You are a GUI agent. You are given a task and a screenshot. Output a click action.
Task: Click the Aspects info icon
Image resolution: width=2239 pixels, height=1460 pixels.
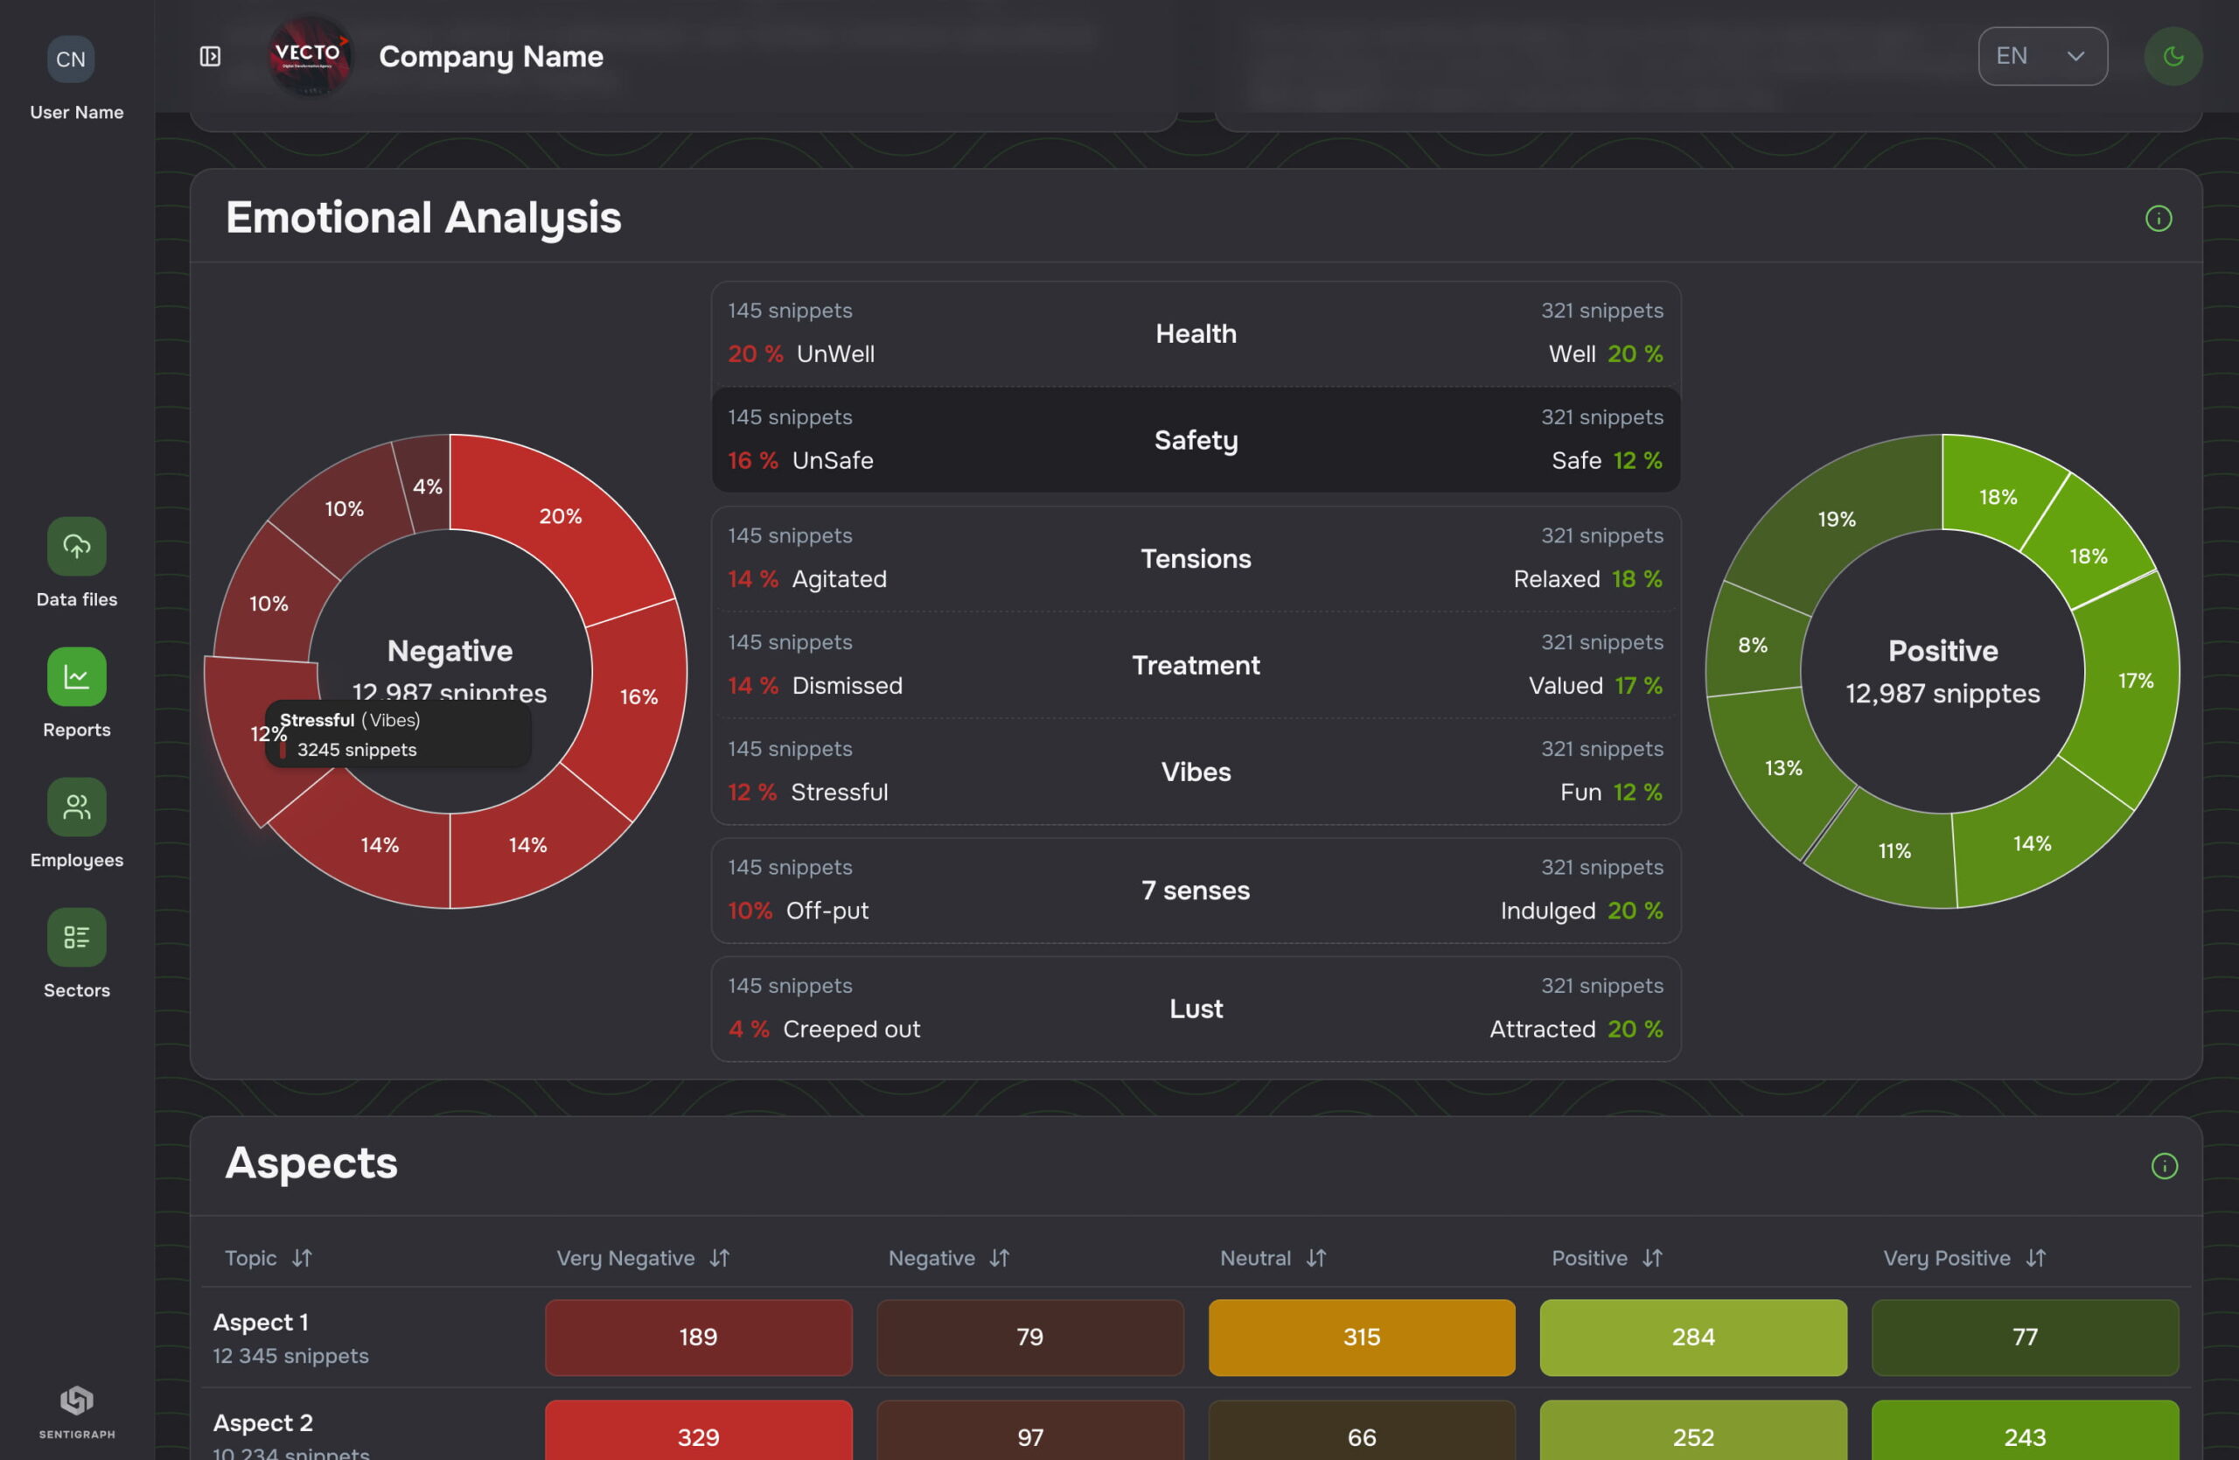click(x=2164, y=1165)
